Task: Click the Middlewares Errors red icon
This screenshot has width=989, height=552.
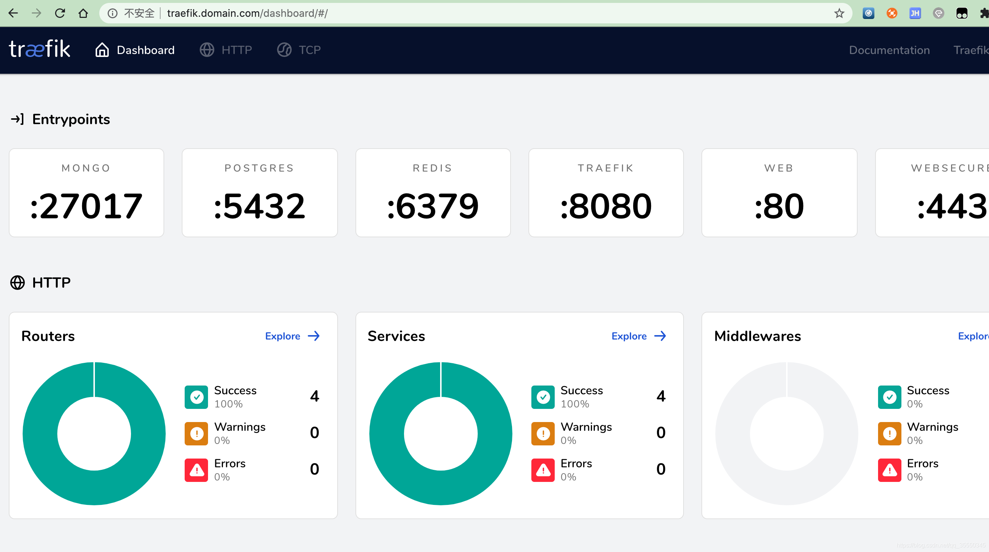Action: (x=890, y=470)
